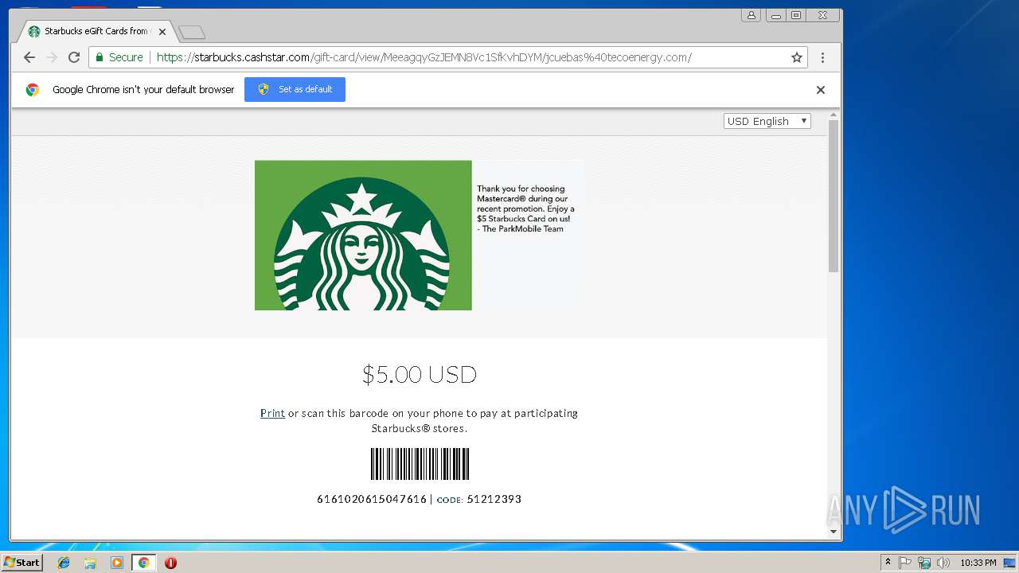Minimize the Chrome window
Image resolution: width=1019 pixels, height=573 pixels.
tap(775, 15)
